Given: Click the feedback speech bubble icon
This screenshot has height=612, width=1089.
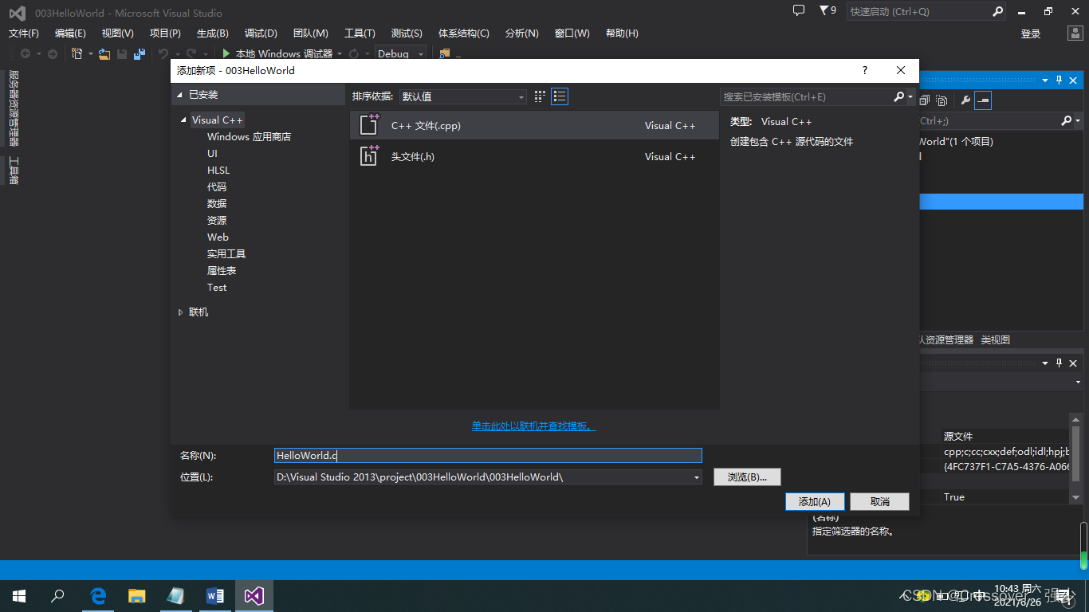Looking at the screenshot, I should pos(799,10).
